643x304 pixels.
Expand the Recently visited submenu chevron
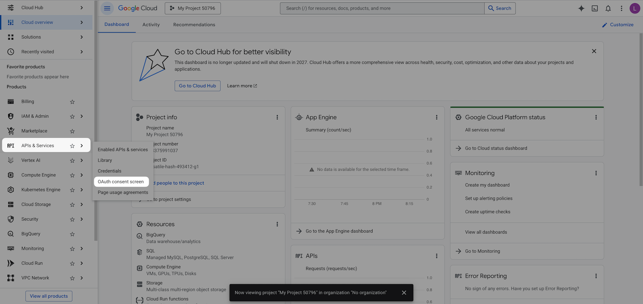point(82,52)
